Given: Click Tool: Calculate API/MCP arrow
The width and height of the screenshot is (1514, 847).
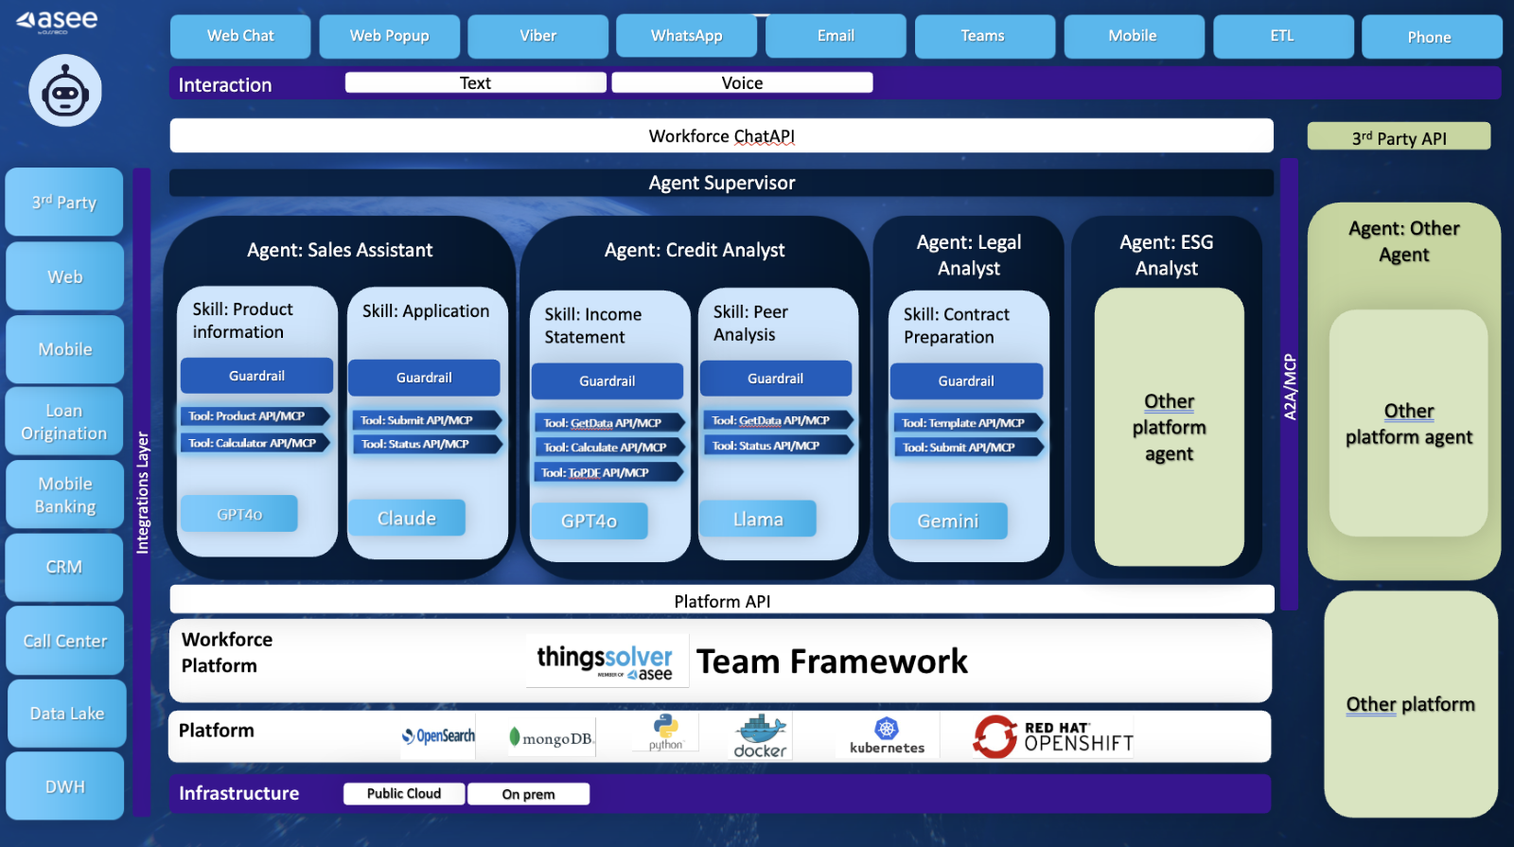Looking at the screenshot, I should point(610,448).
